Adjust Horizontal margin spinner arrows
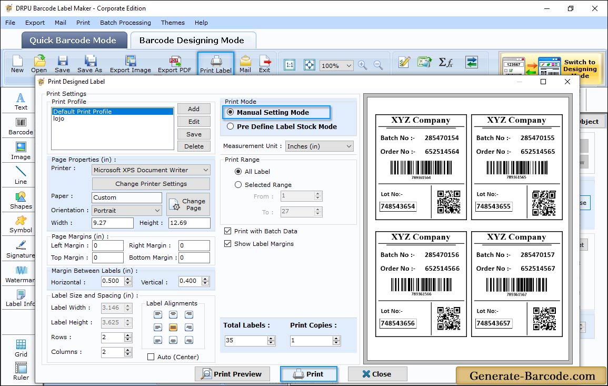The image size is (608, 386). tap(128, 281)
